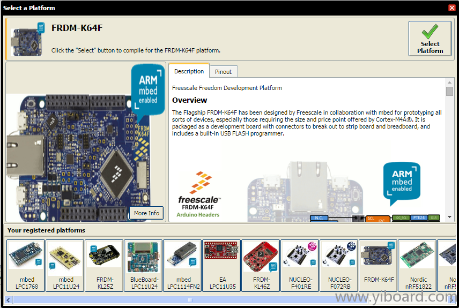Select the mbed LPC1114FN28 platform
This screenshot has height=308, width=459.
coord(183,266)
